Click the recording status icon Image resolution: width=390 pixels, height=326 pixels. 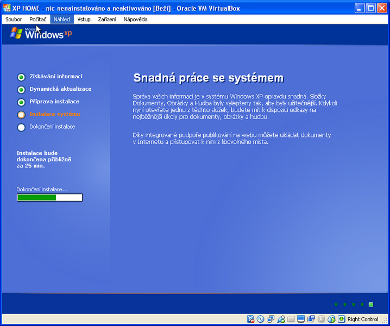point(311,319)
